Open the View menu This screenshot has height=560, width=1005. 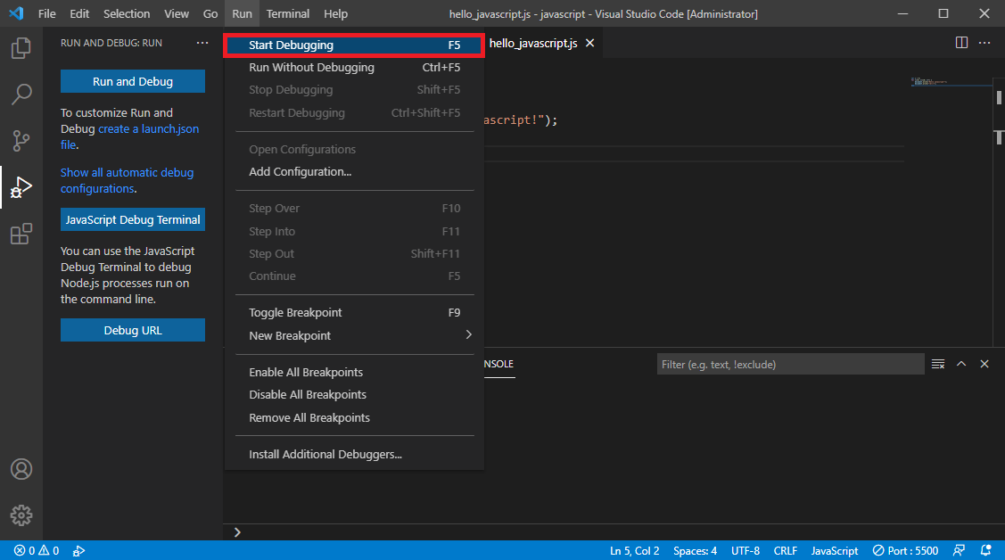tap(177, 13)
